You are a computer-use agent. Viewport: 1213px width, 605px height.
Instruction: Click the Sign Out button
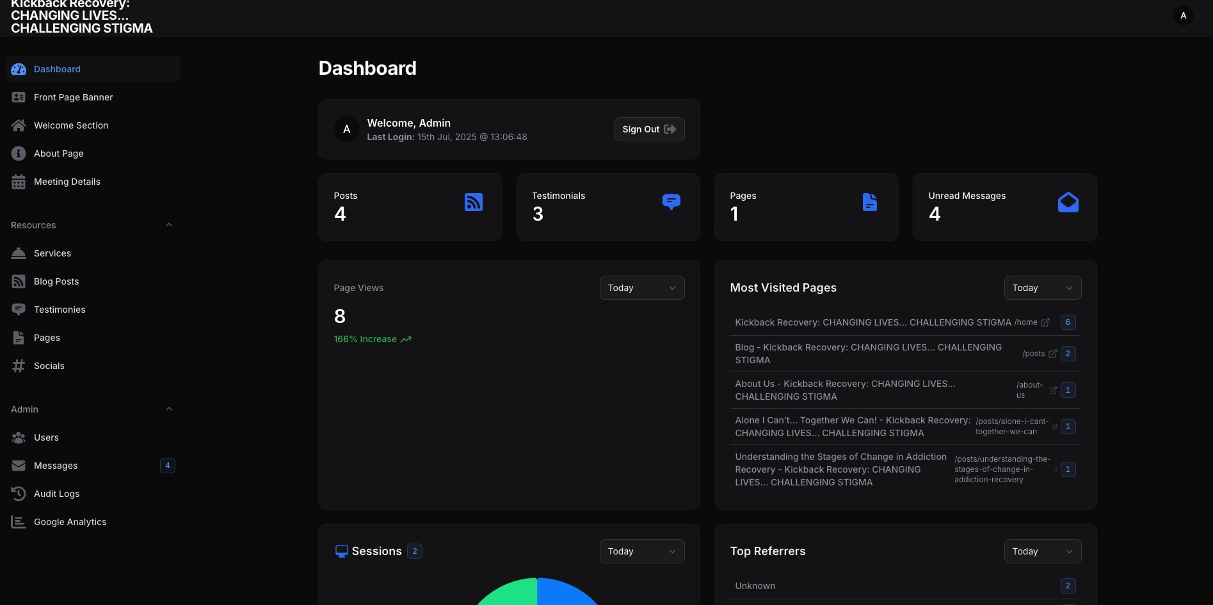pyautogui.click(x=649, y=129)
